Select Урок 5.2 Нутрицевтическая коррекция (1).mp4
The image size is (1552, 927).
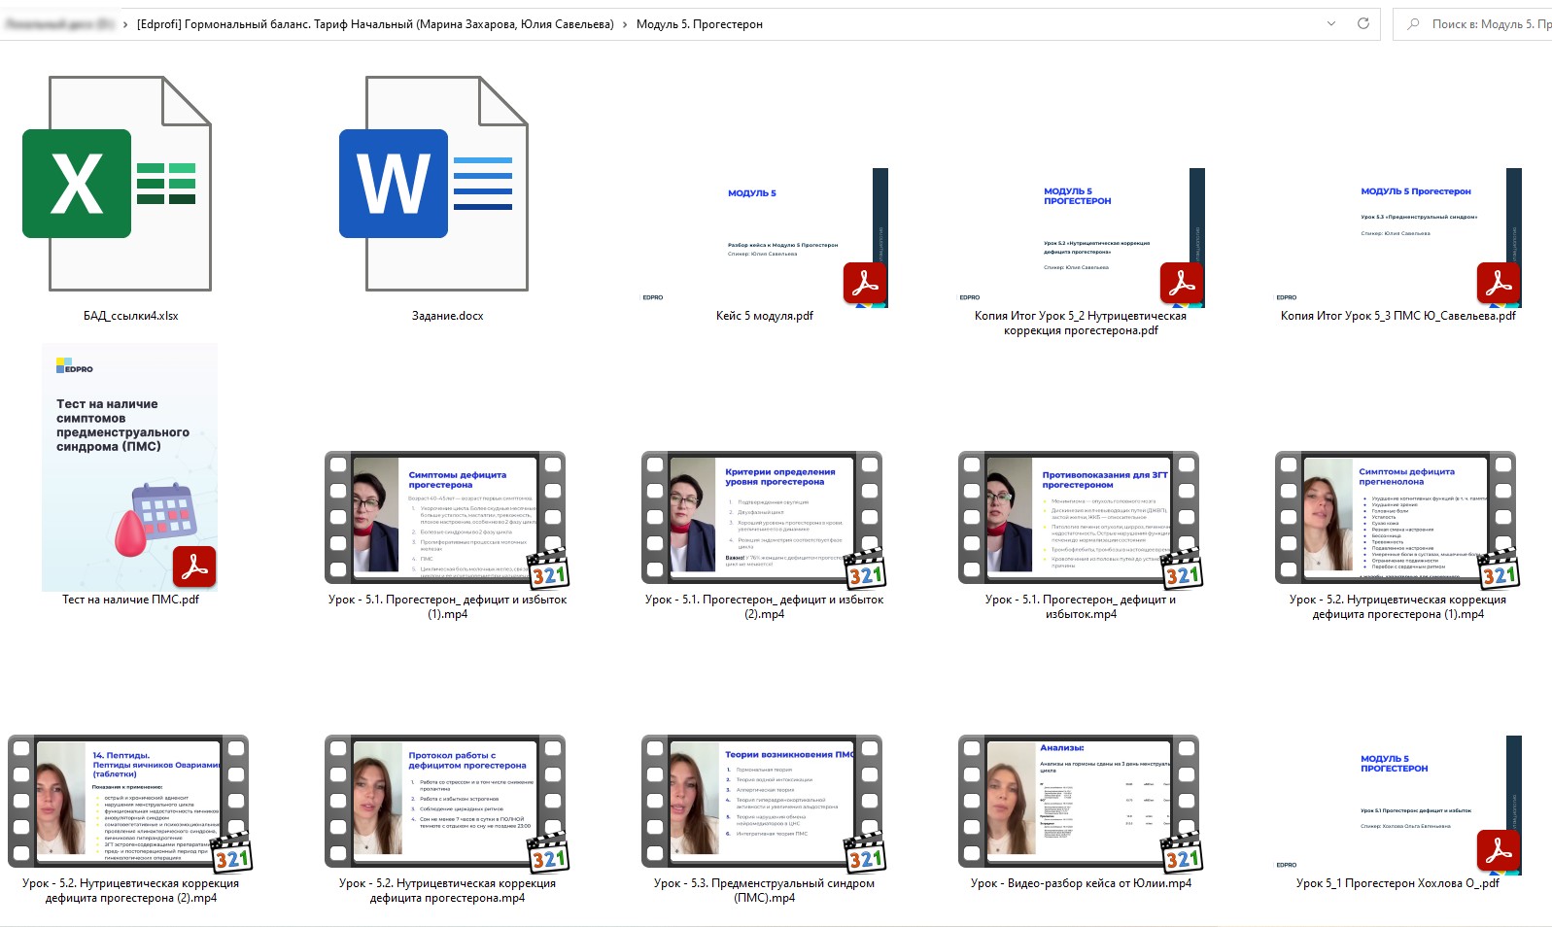coord(1397,517)
